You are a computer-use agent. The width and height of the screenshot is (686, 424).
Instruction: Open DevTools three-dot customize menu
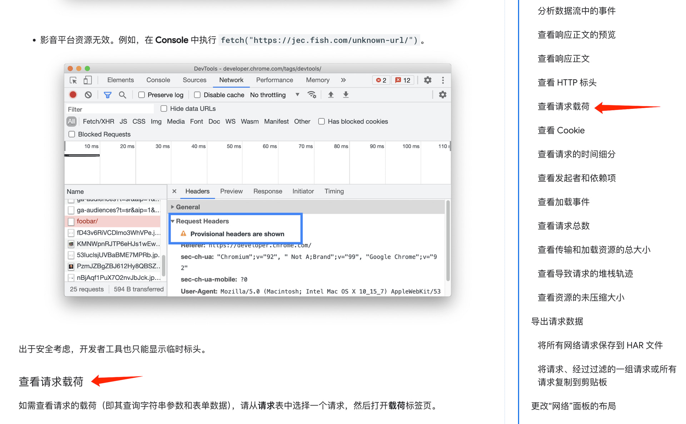(443, 80)
